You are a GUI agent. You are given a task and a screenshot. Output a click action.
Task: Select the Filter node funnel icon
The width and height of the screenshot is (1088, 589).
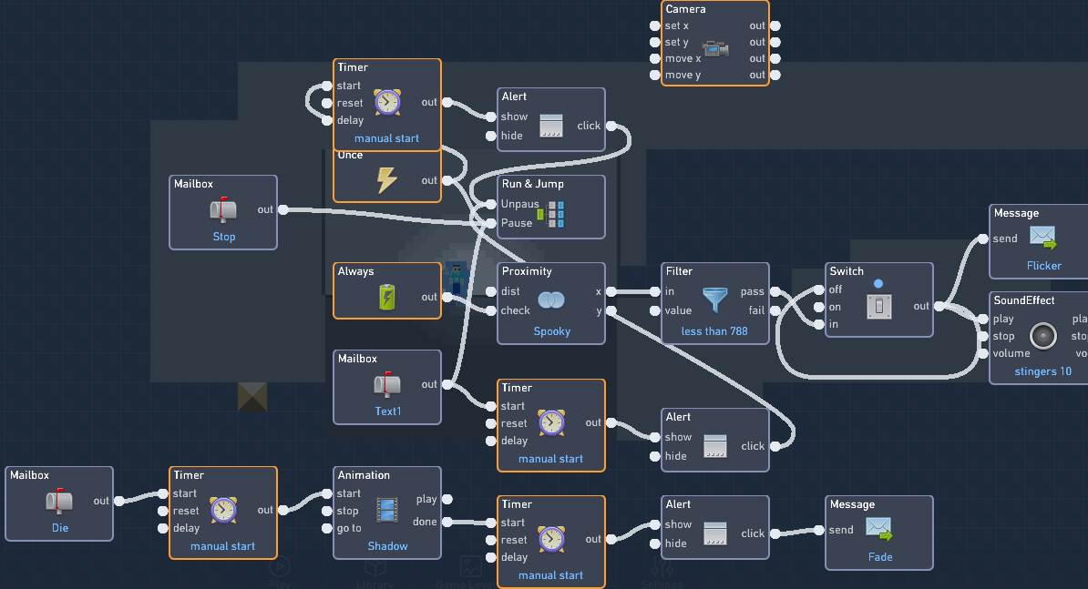[x=715, y=300]
